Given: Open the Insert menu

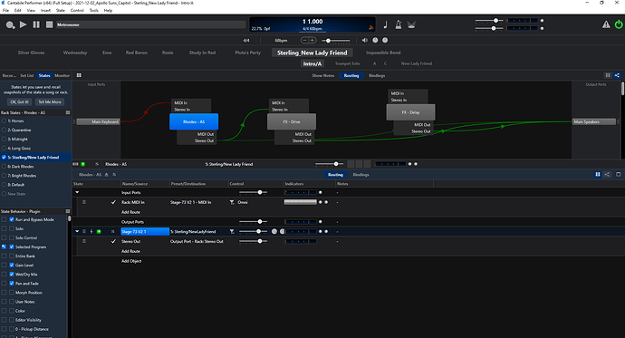Looking at the screenshot, I should (x=45, y=10).
